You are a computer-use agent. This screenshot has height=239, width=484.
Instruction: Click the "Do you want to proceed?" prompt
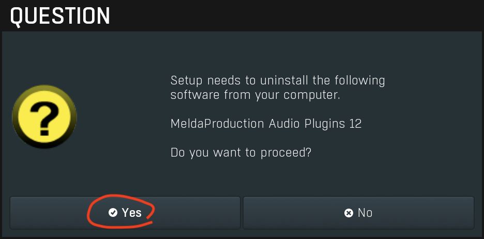[x=240, y=153]
